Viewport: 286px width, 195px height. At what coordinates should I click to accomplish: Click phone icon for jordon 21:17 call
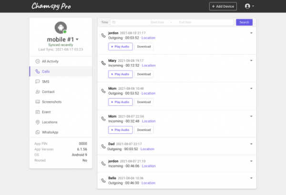(103, 35)
